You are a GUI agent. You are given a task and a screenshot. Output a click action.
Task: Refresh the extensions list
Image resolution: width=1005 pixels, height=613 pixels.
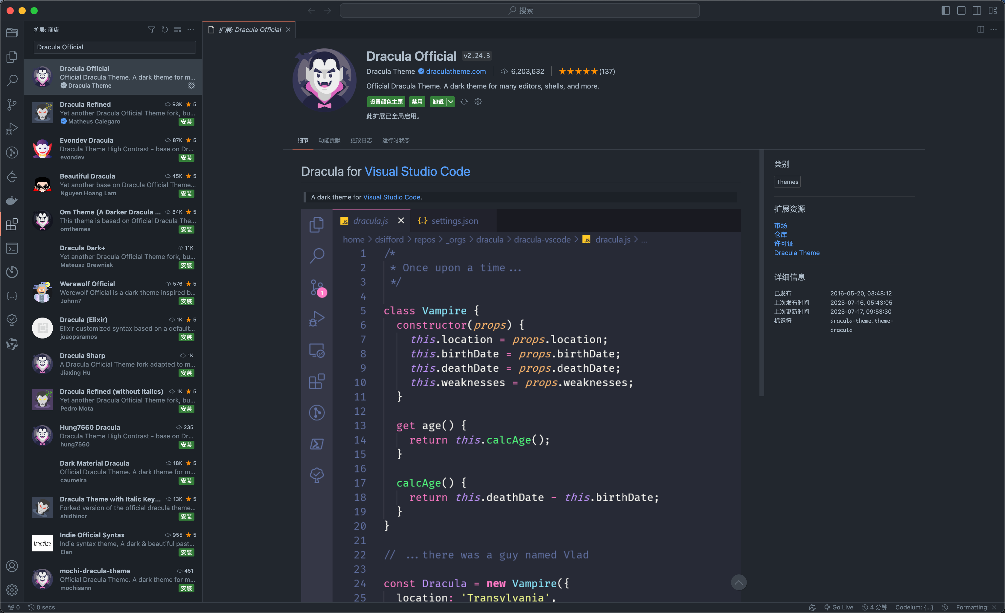pos(165,30)
